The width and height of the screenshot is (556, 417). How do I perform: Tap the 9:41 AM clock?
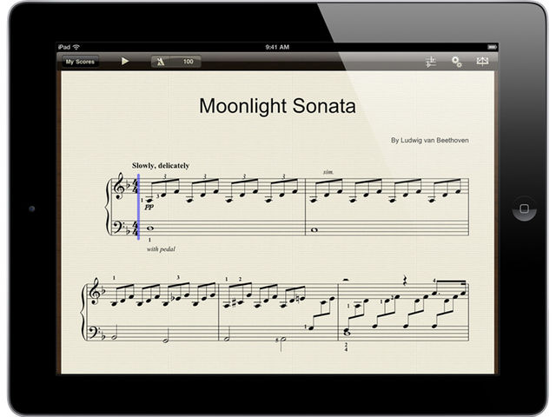tap(277, 47)
